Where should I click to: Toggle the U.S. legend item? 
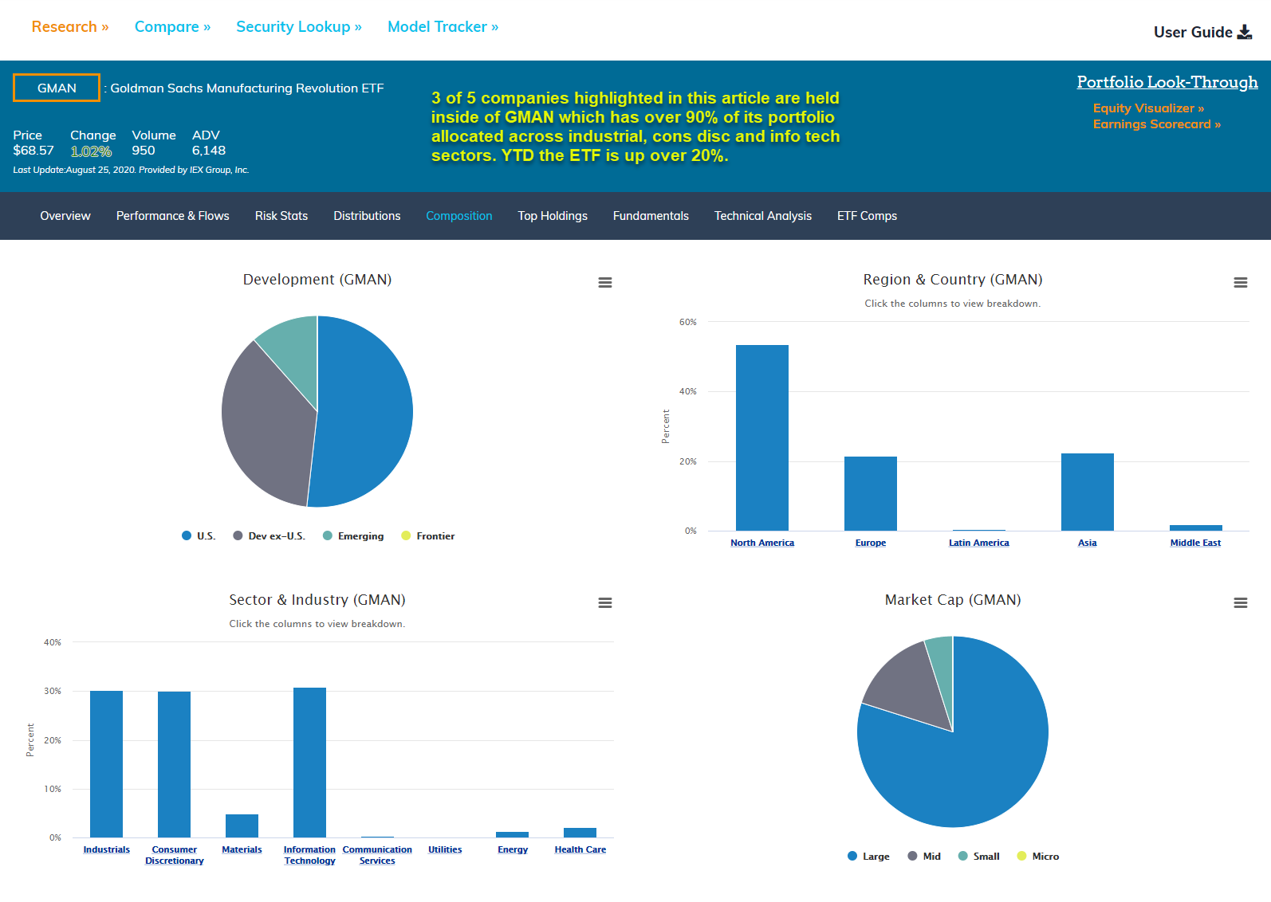click(199, 536)
